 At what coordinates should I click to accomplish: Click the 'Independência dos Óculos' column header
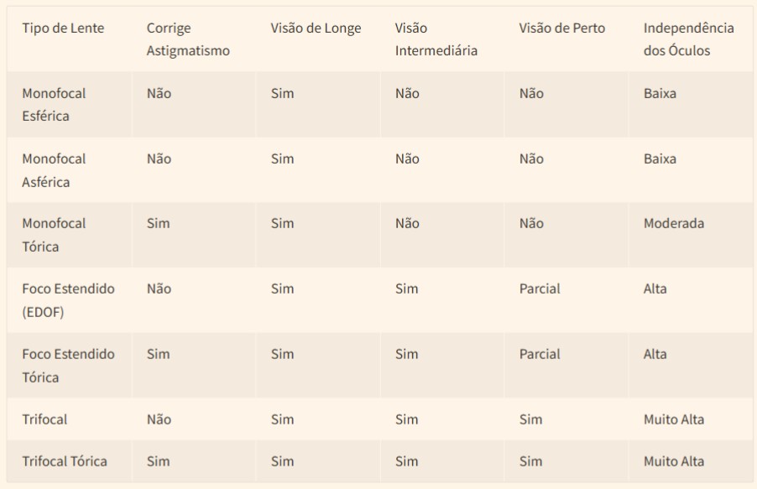pos(688,39)
